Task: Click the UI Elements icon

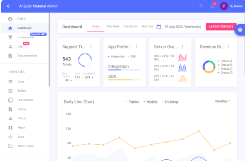Action: 10,100
